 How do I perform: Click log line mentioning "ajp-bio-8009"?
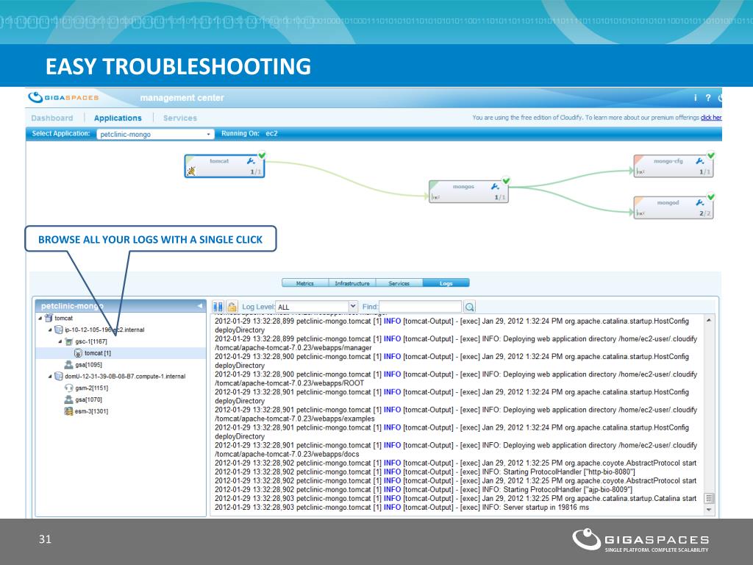423,489
